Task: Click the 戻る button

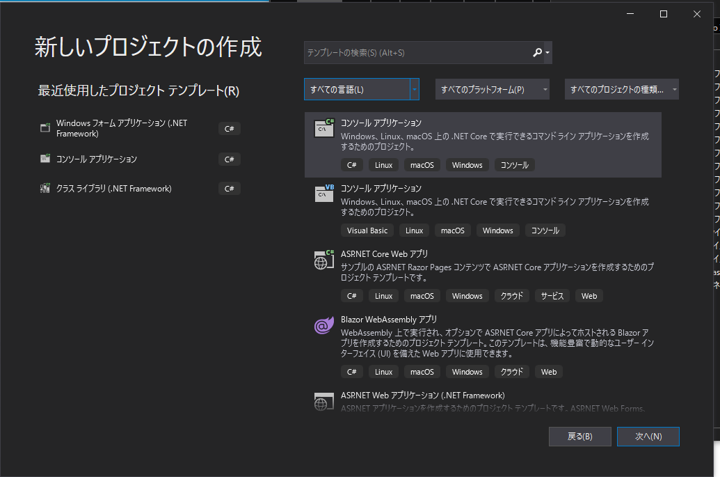Action: [579, 437]
